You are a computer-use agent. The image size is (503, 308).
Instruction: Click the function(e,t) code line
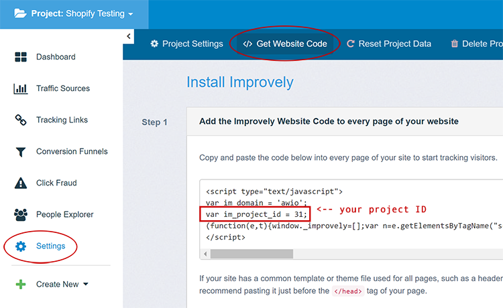(x=354, y=226)
